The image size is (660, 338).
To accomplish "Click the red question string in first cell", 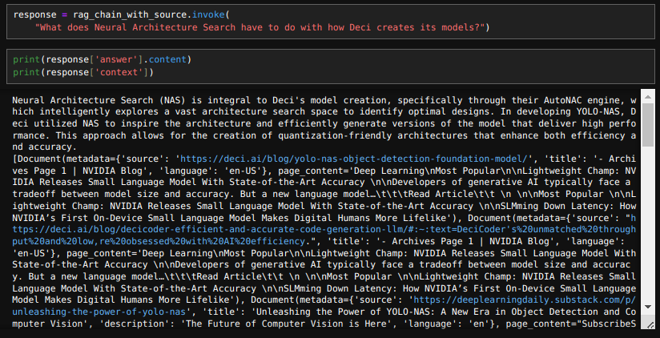I will (x=260, y=27).
